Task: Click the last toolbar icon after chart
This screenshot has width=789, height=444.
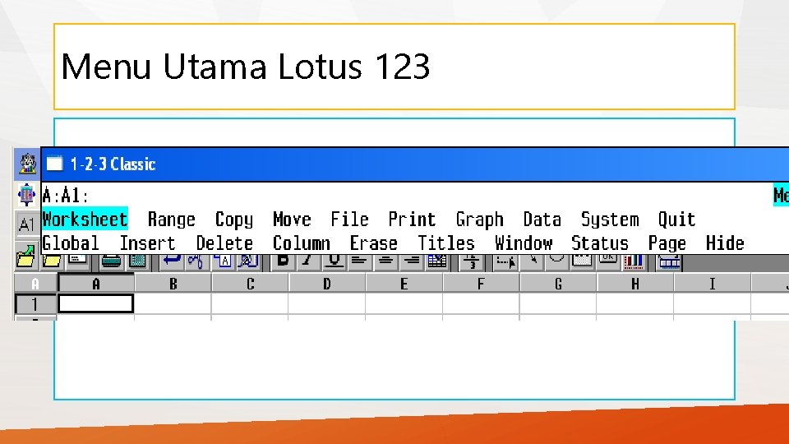Action: coord(669,261)
